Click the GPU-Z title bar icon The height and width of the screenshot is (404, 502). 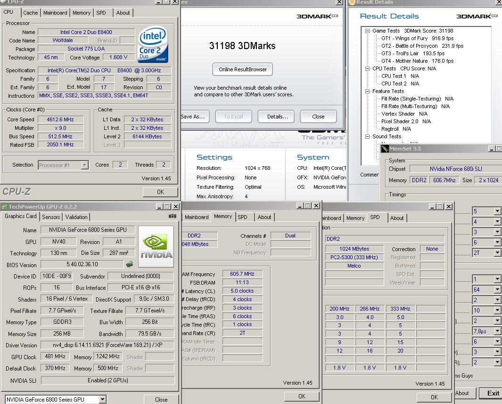pyautogui.click(x=5, y=207)
